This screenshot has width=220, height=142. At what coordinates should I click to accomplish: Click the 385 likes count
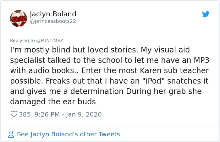click(25, 114)
